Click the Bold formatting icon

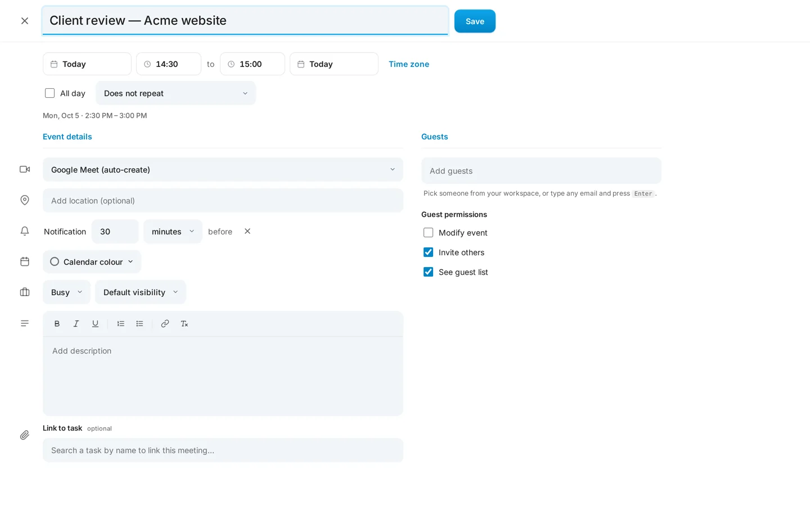tap(57, 324)
